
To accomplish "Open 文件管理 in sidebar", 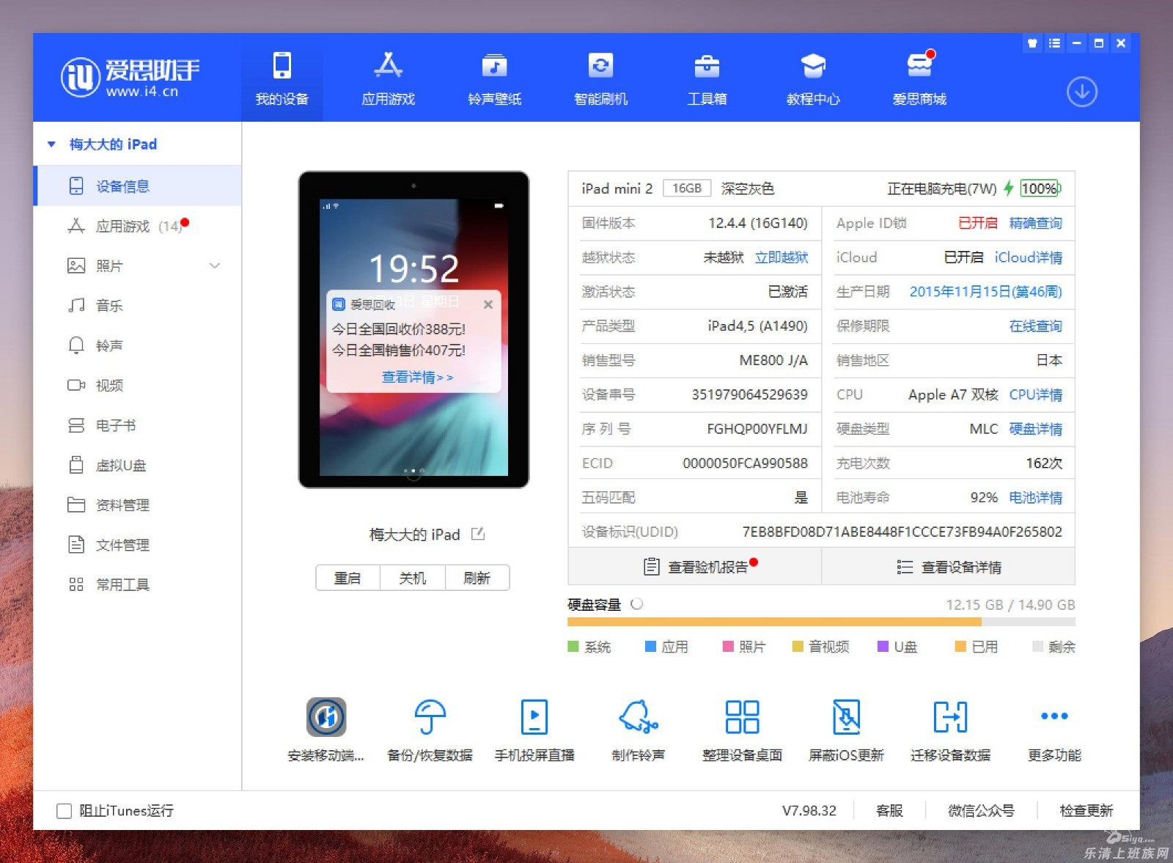I will coord(137,545).
